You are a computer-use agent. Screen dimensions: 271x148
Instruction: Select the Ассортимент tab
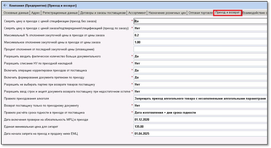[x=137, y=13]
